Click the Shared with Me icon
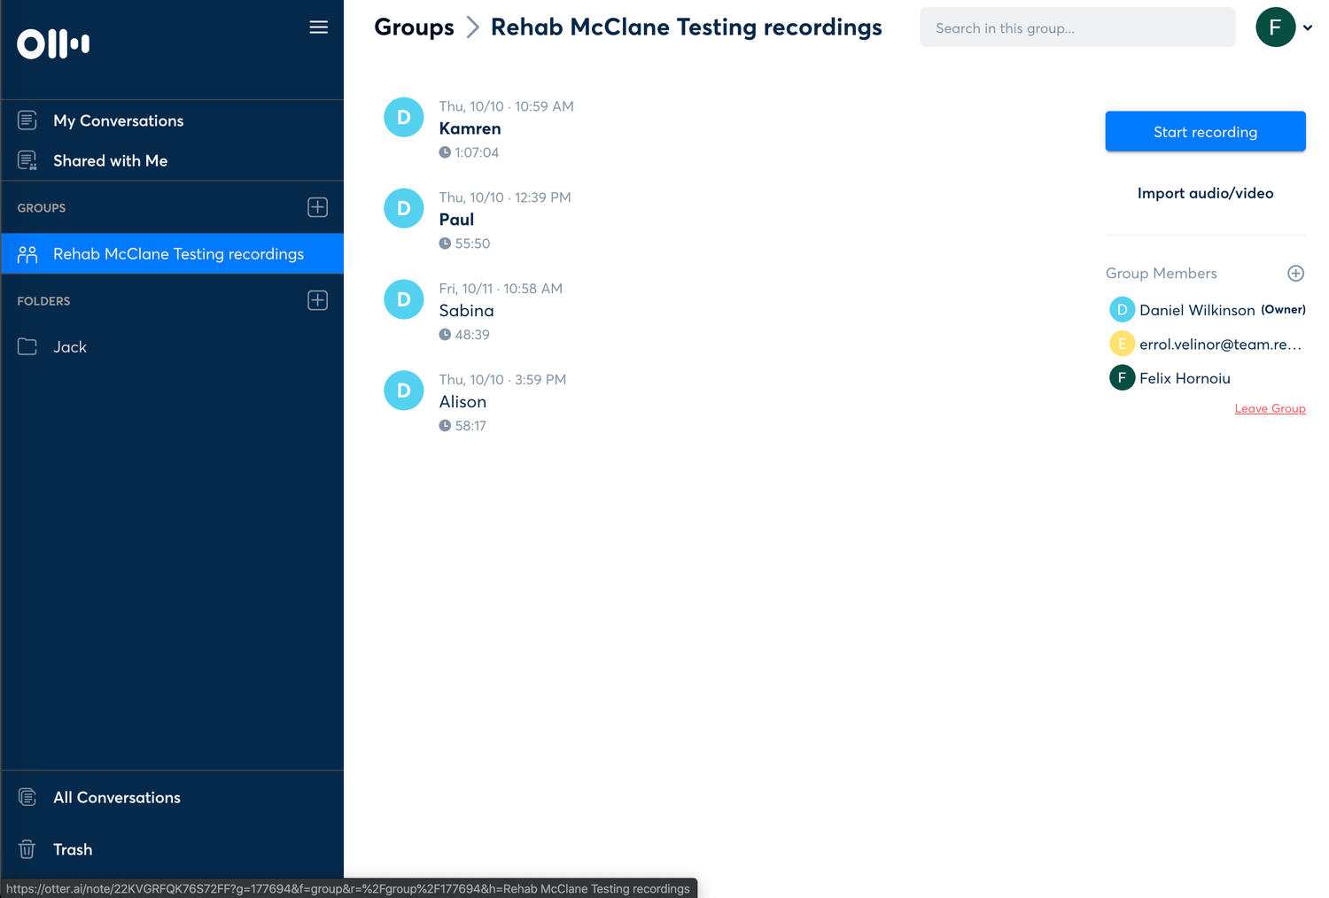 pyautogui.click(x=27, y=160)
